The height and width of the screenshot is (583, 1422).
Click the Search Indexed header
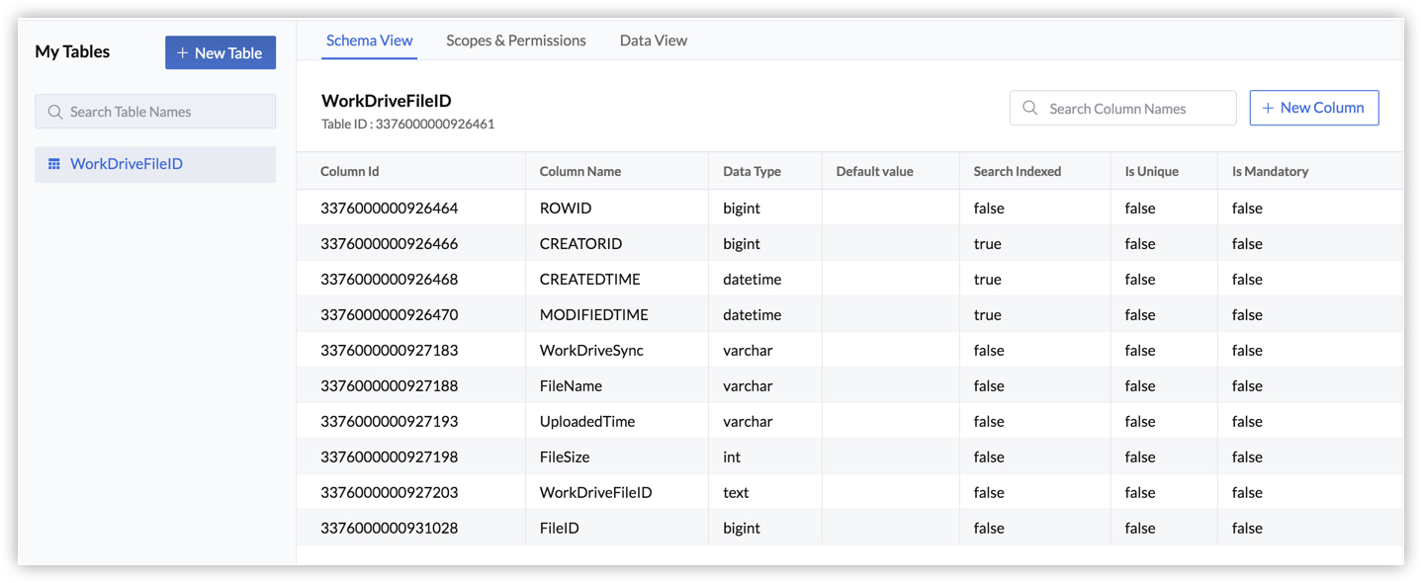pyautogui.click(x=1018, y=171)
